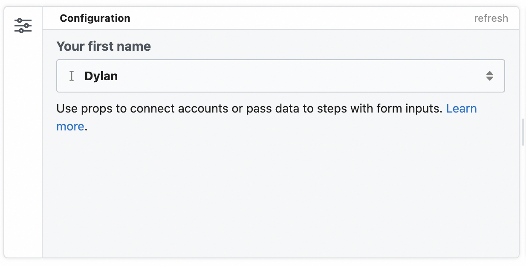This screenshot has width=526, height=266.
Task: Click the word "more" on the second line
Action: pyautogui.click(x=70, y=127)
